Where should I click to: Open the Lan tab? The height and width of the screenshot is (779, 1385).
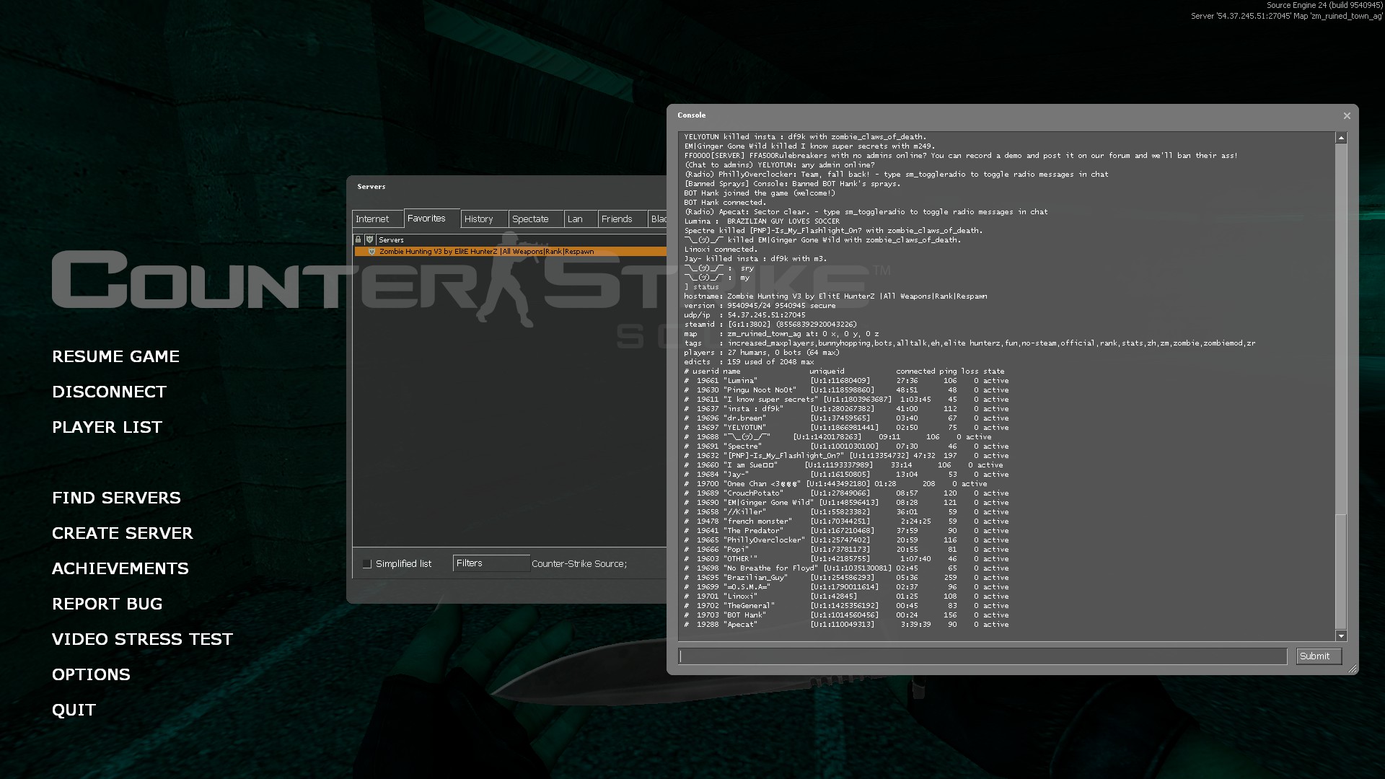pyautogui.click(x=581, y=219)
